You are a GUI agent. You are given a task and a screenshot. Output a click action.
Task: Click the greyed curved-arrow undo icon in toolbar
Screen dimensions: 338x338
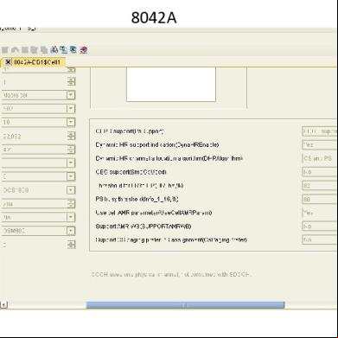15,50
